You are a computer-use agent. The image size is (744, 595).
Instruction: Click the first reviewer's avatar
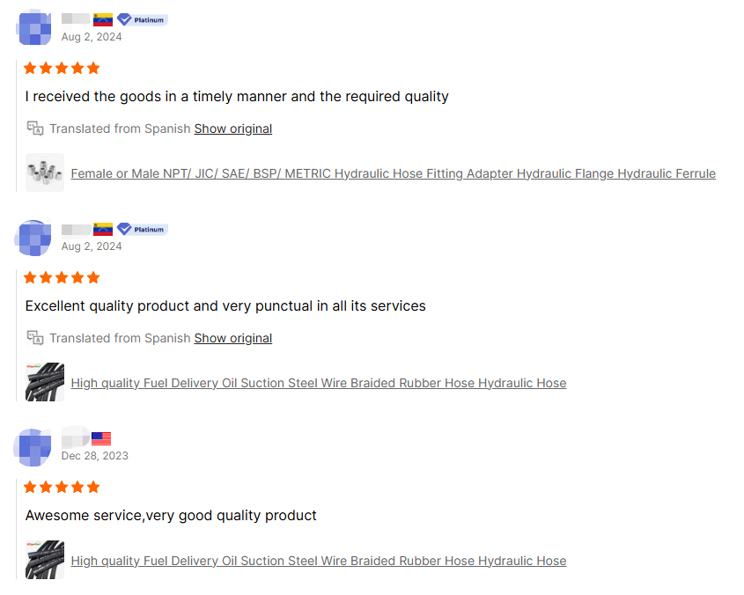click(x=33, y=27)
